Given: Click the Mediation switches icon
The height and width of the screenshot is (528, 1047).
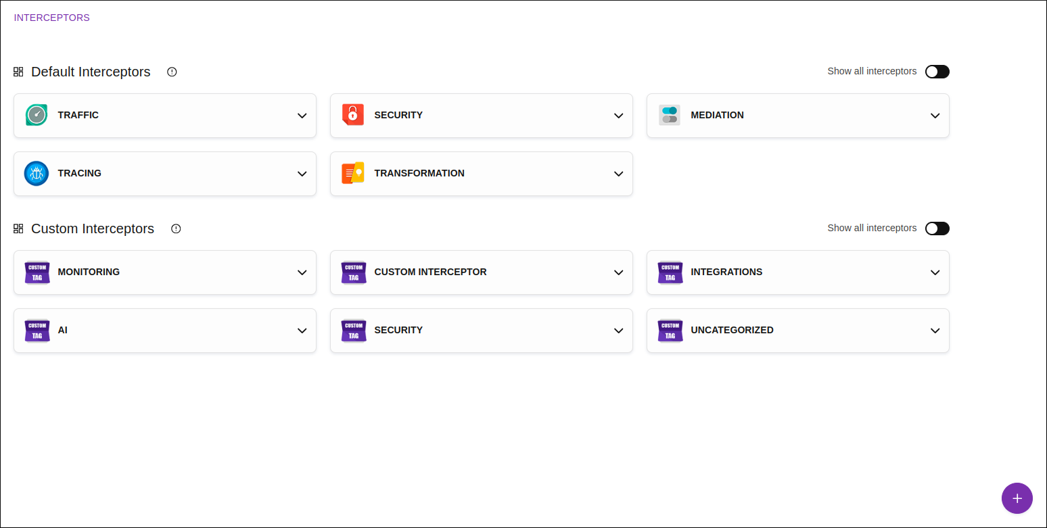Looking at the screenshot, I should click(x=670, y=115).
